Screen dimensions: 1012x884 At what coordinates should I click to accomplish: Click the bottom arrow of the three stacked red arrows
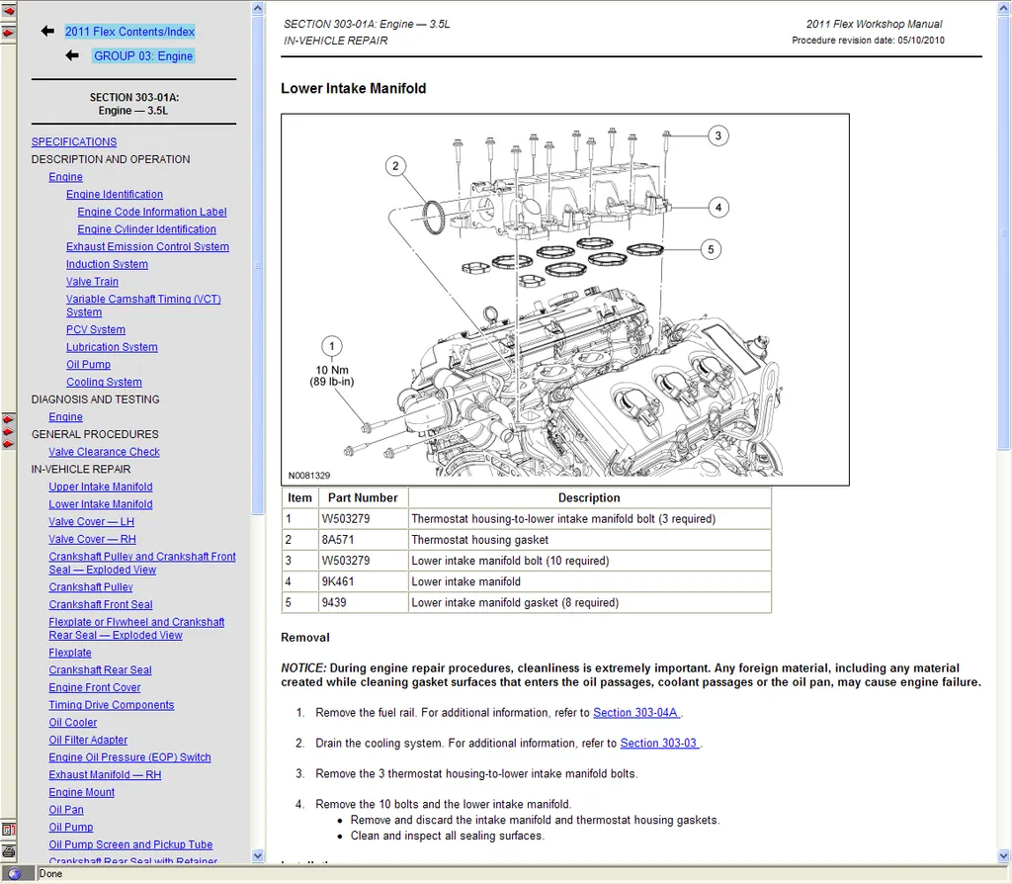tap(8, 444)
